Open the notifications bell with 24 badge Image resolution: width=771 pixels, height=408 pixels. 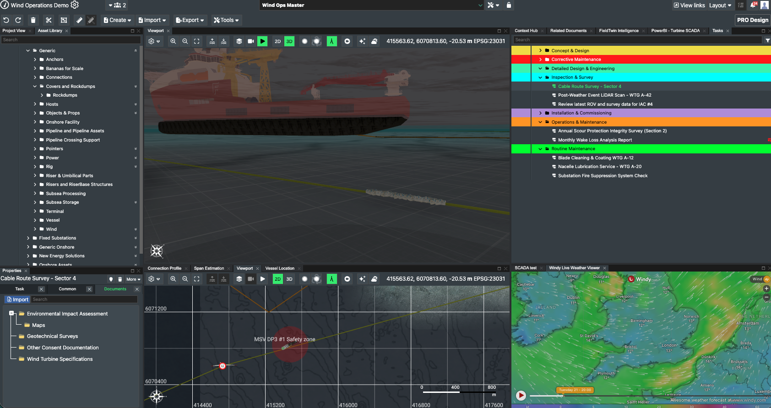[753, 5]
